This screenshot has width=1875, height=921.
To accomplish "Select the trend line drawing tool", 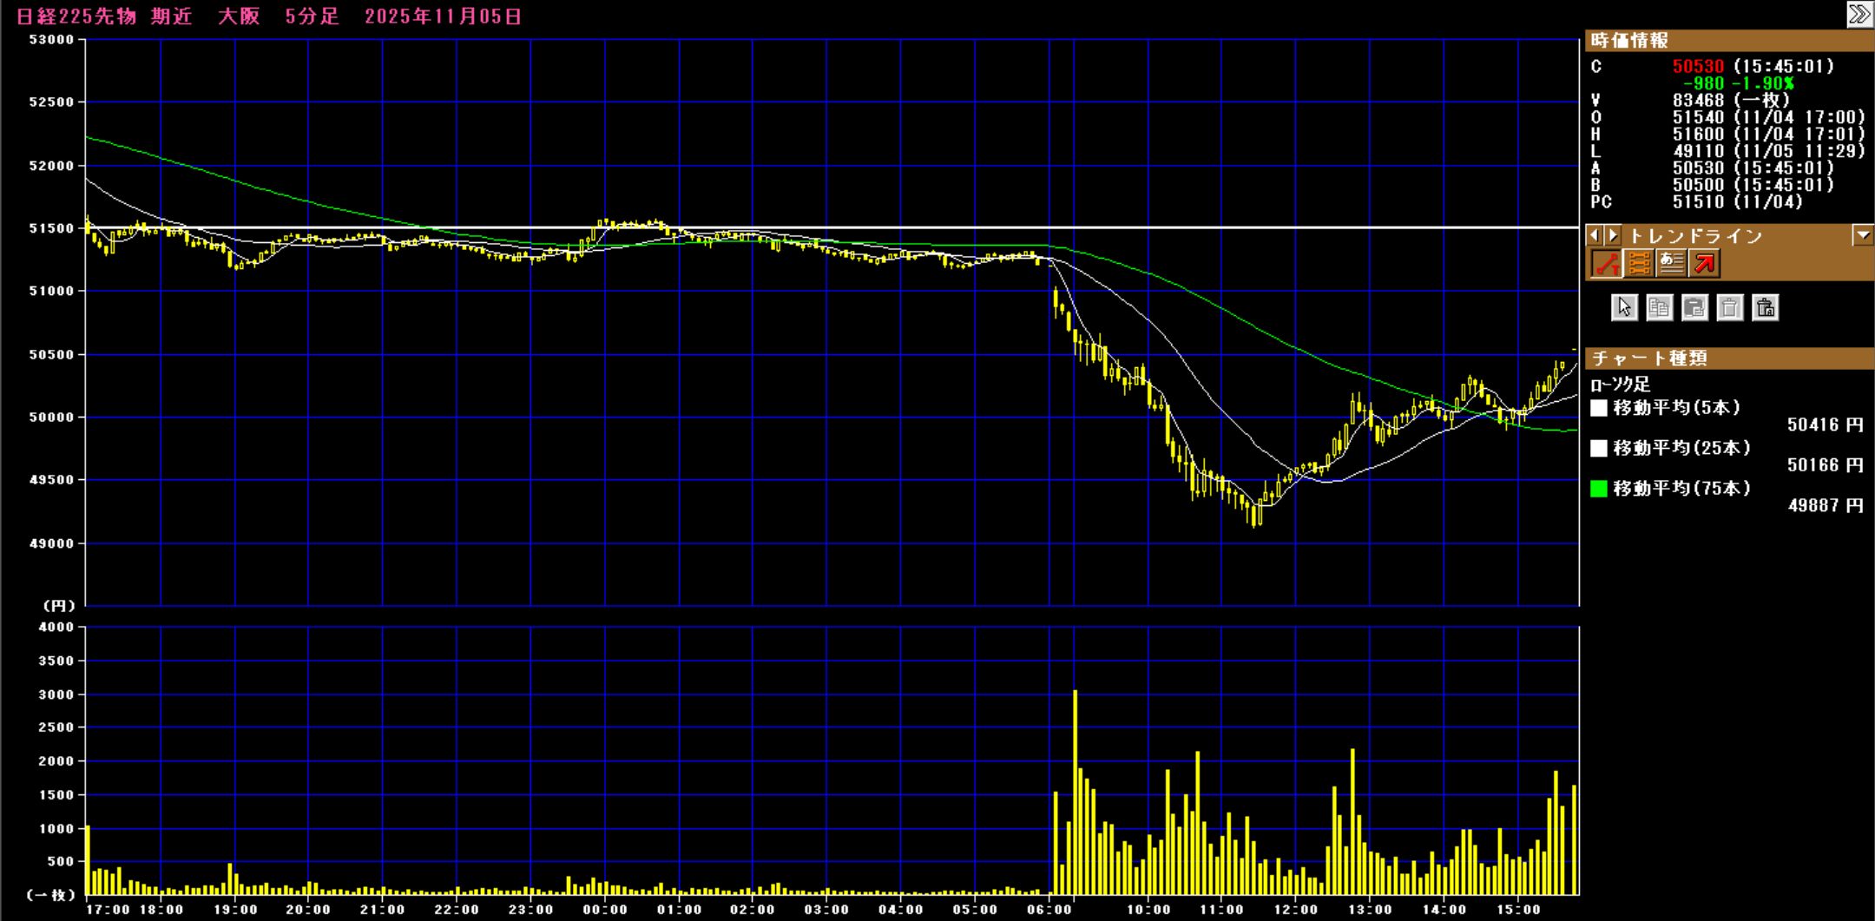I will 1606,263.
